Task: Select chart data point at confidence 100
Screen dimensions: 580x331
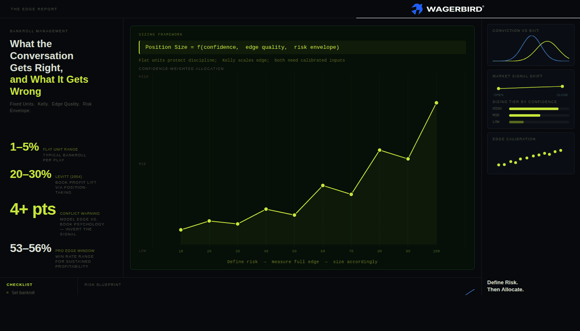Action: coord(436,103)
